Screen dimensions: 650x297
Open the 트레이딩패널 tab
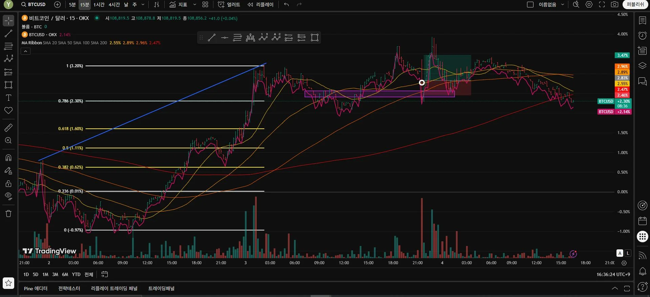click(x=161, y=288)
